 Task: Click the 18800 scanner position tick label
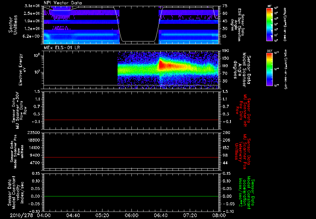point(33,140)
